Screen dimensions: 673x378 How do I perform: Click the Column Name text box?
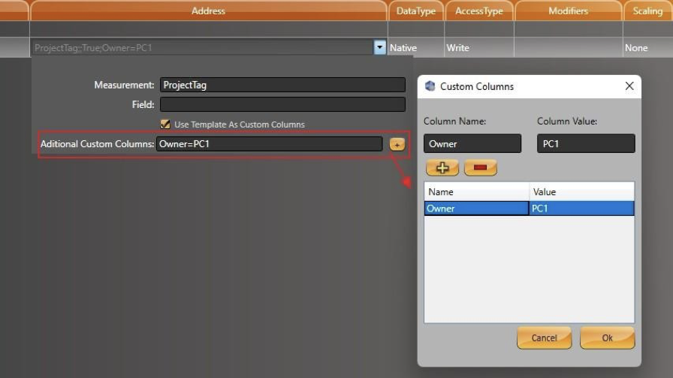[472, 144]
